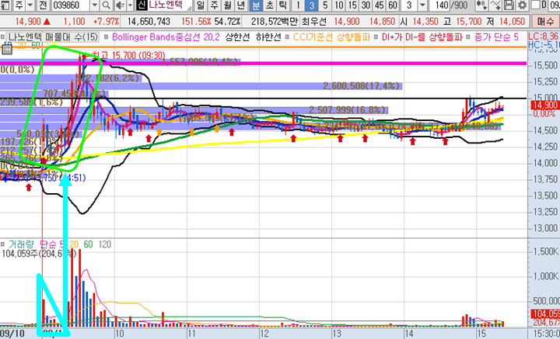This screenshot has width=560, height=339.
Task: Click 종가 단순 5 indicator label
Action: coord(496,36)
